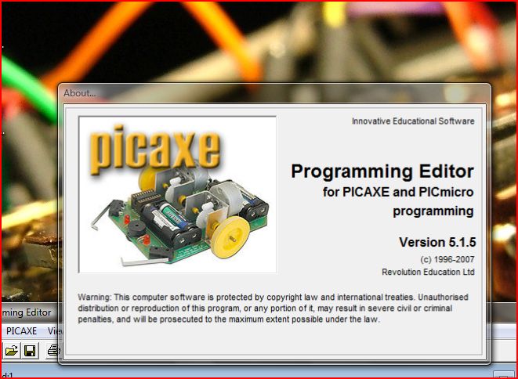Click the 'Version 5.1.5' text
The height and width of the screenshot is (379, 518).
(x=437, y=242)
